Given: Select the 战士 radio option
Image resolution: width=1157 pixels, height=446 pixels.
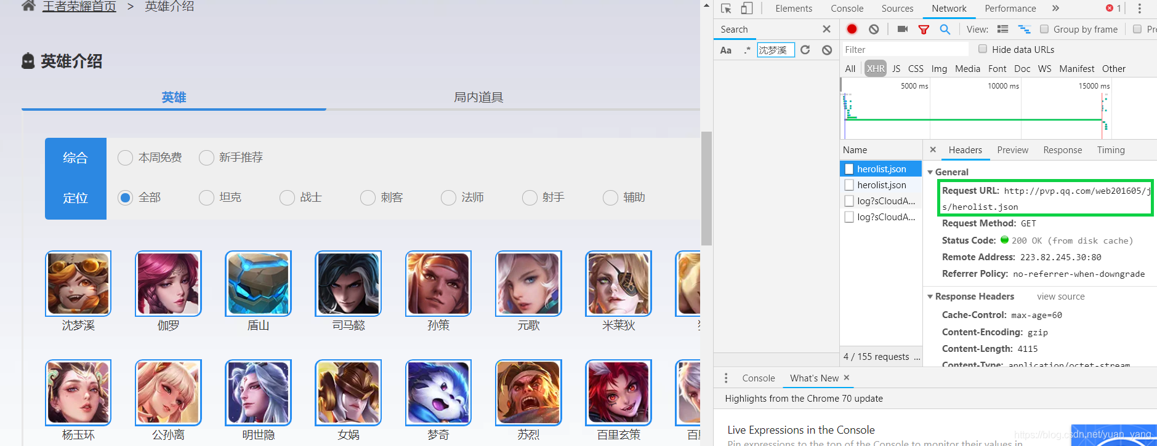Looking at the screenshot, I should coord(287,197).
